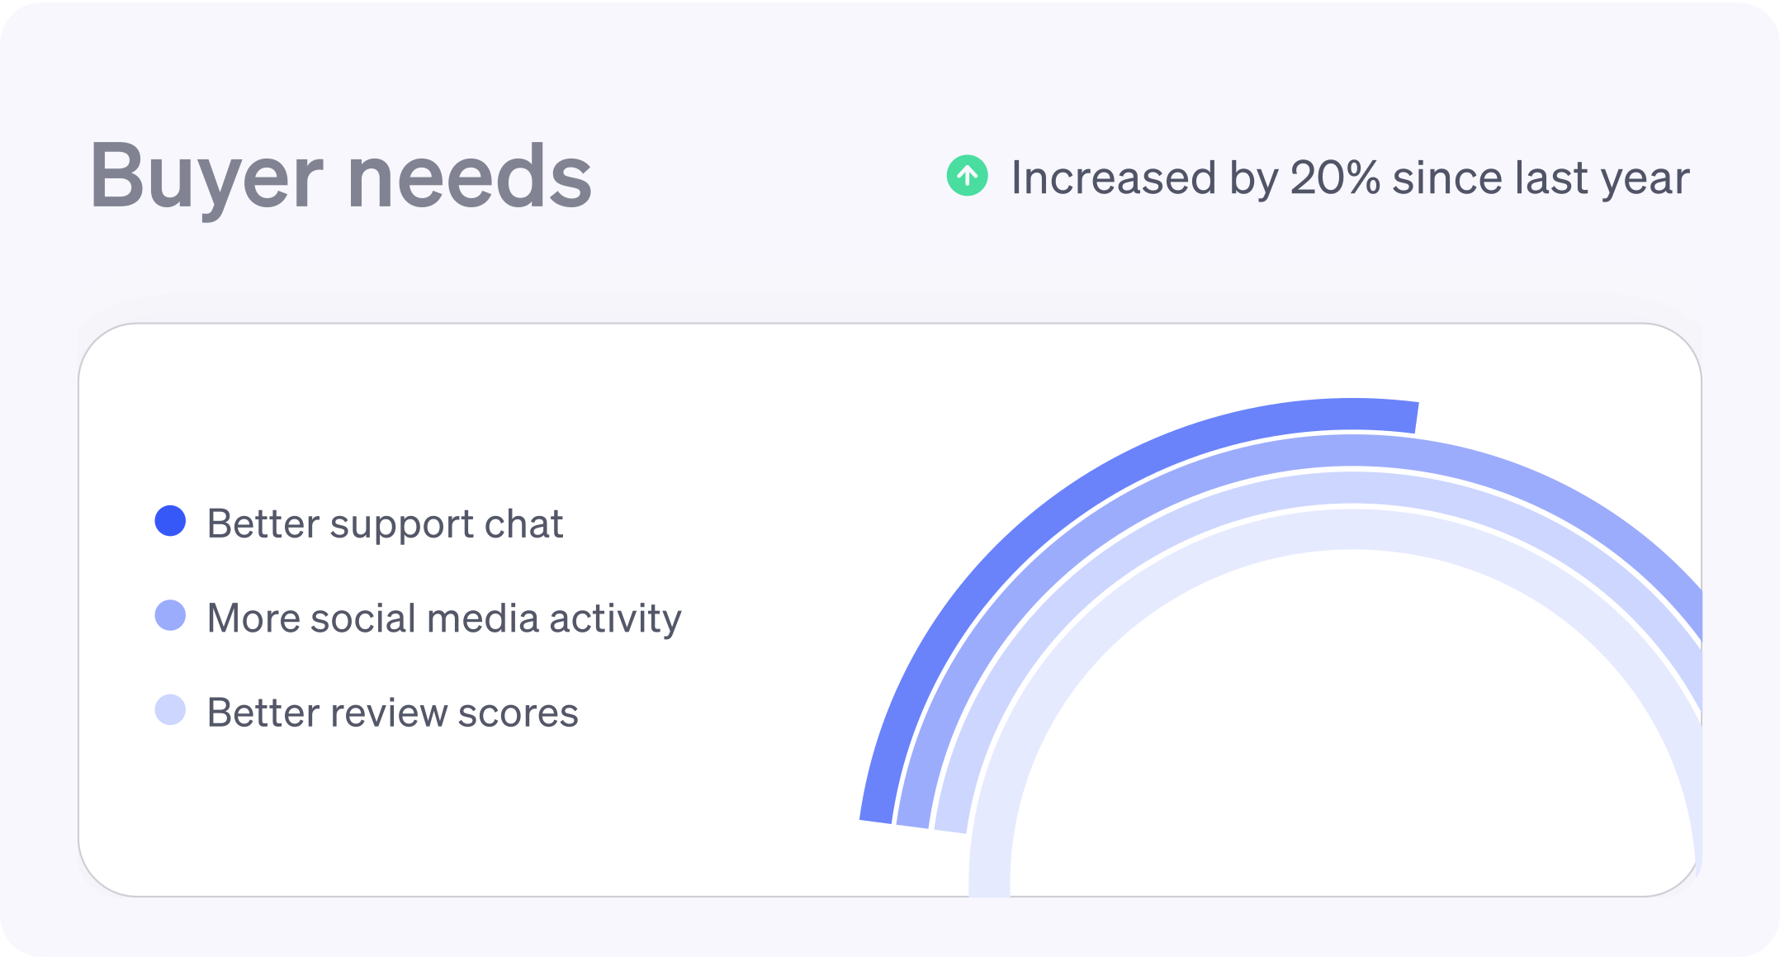
Task: Click the pale Better review scores dot
Action: point(170,710)
